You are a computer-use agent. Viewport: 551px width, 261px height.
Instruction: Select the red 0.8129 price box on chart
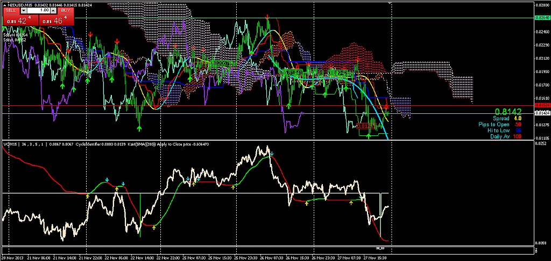366,126
